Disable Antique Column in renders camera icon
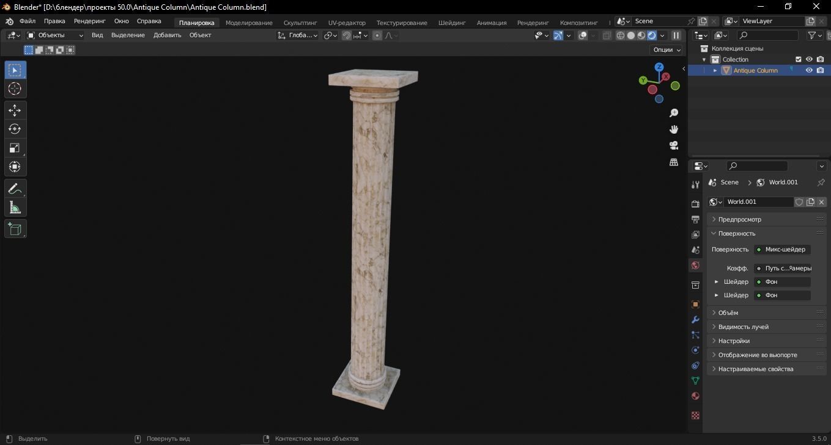The height and width of the screenshot is (445, 831). coord(821,70)
